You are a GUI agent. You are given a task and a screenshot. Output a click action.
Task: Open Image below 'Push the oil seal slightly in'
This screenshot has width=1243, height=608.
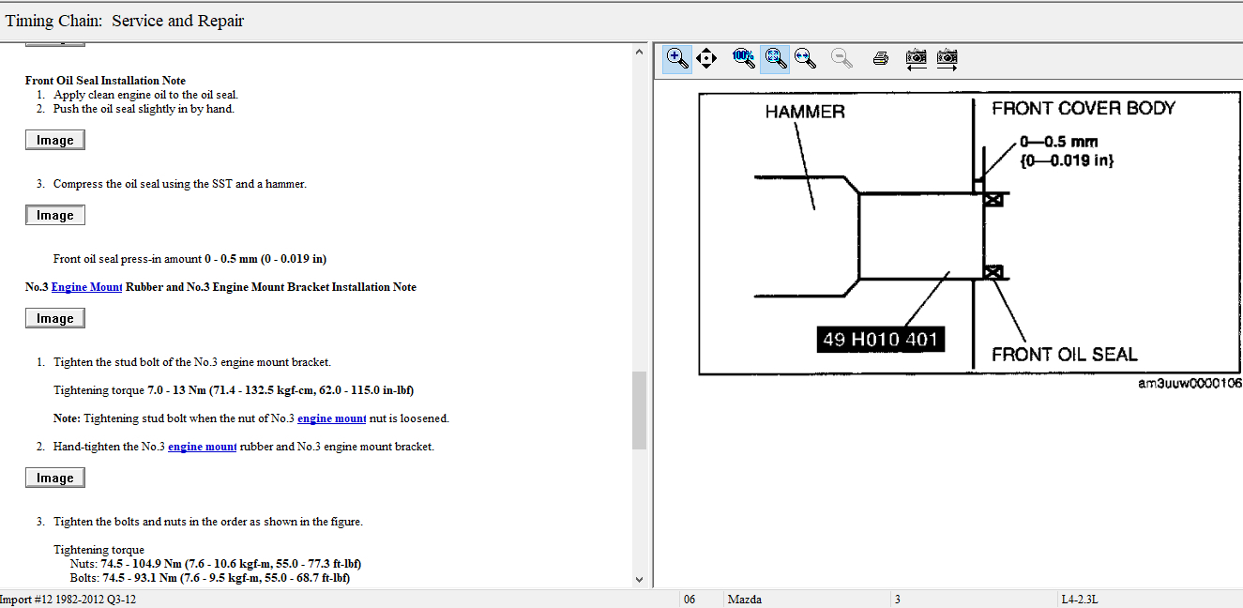click(55, 140)
